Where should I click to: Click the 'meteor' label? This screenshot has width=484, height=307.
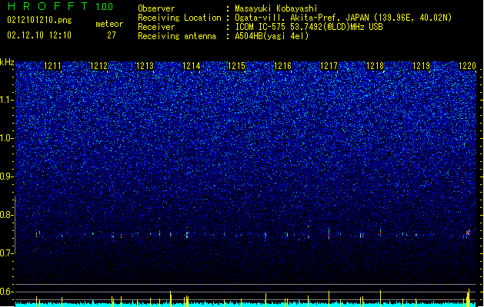tap(109, 24)
